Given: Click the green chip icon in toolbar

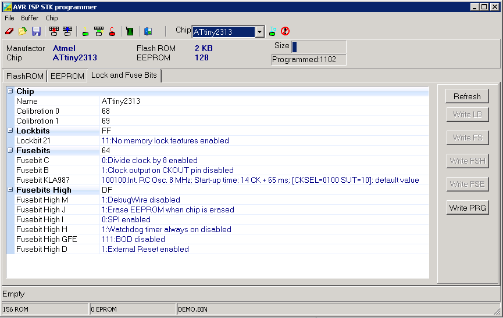Looking at the screenshot, I should pyautogui.click(x=130, y=31).
